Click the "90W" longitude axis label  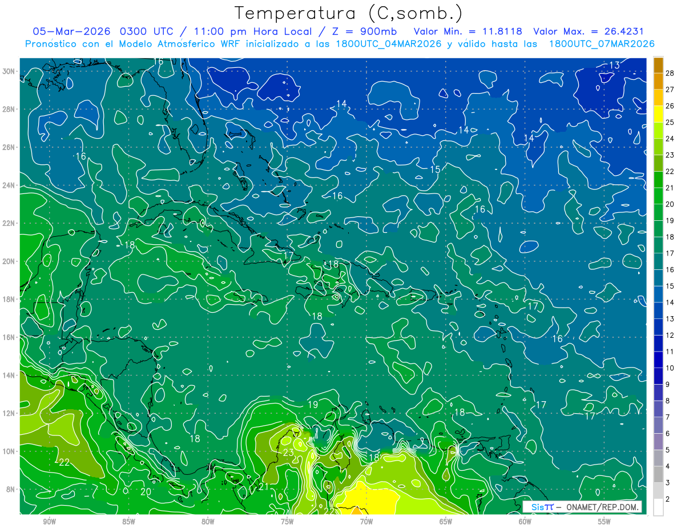49,522
